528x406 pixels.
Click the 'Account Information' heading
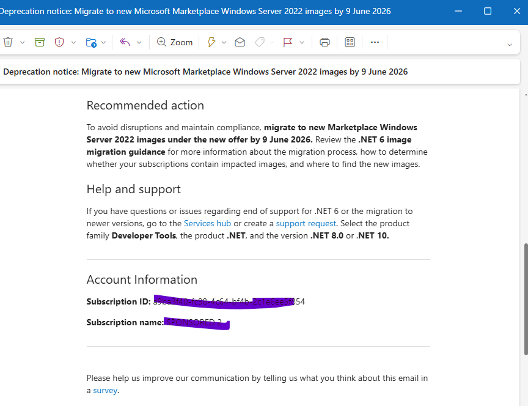click(x=142, y=279)
